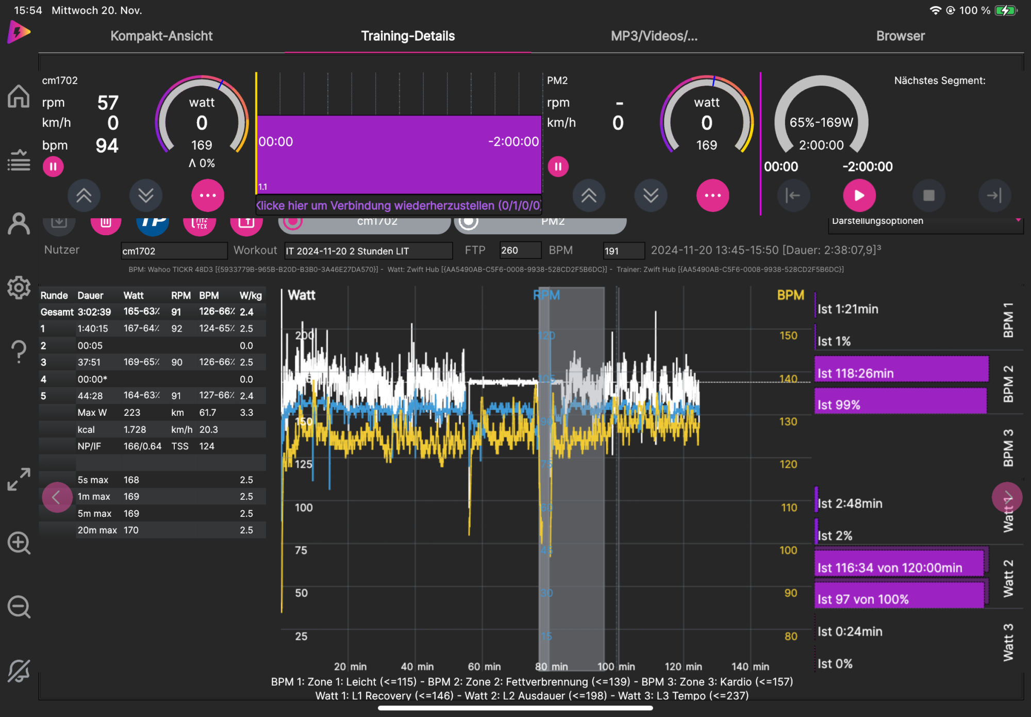1031x717 pixels.
Task: Edit the FTP value field
Action: (x=520, y=250)
